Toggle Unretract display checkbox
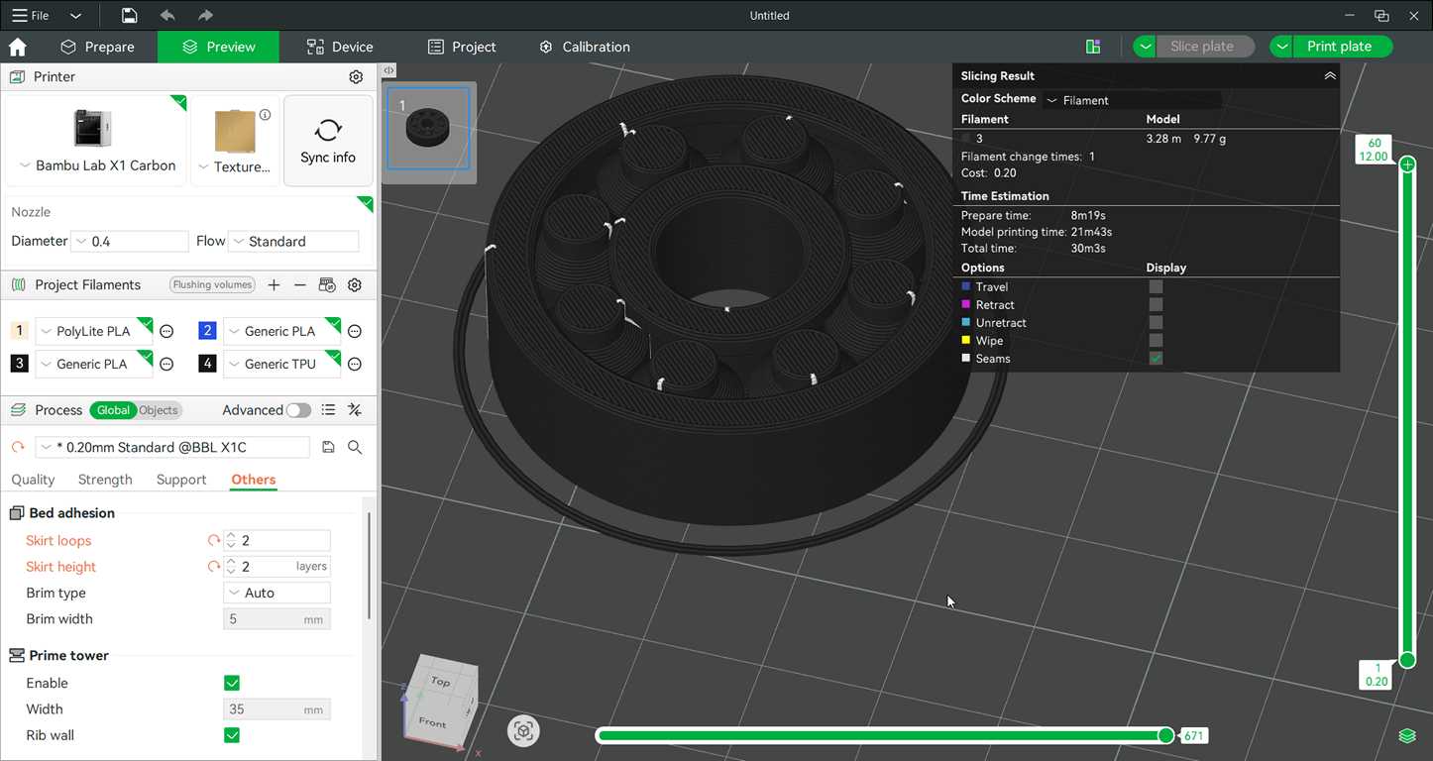Screen dimensions: 1433x761 [x=1156, y=322]
